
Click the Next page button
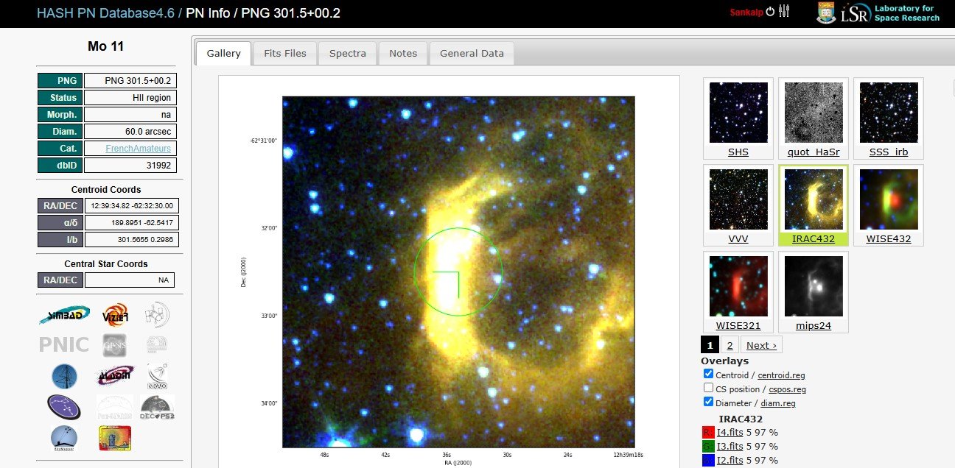tap(761, 345)
